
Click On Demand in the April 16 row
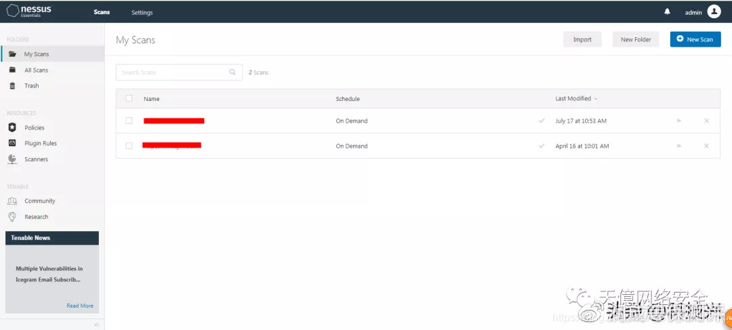point(352,146)
